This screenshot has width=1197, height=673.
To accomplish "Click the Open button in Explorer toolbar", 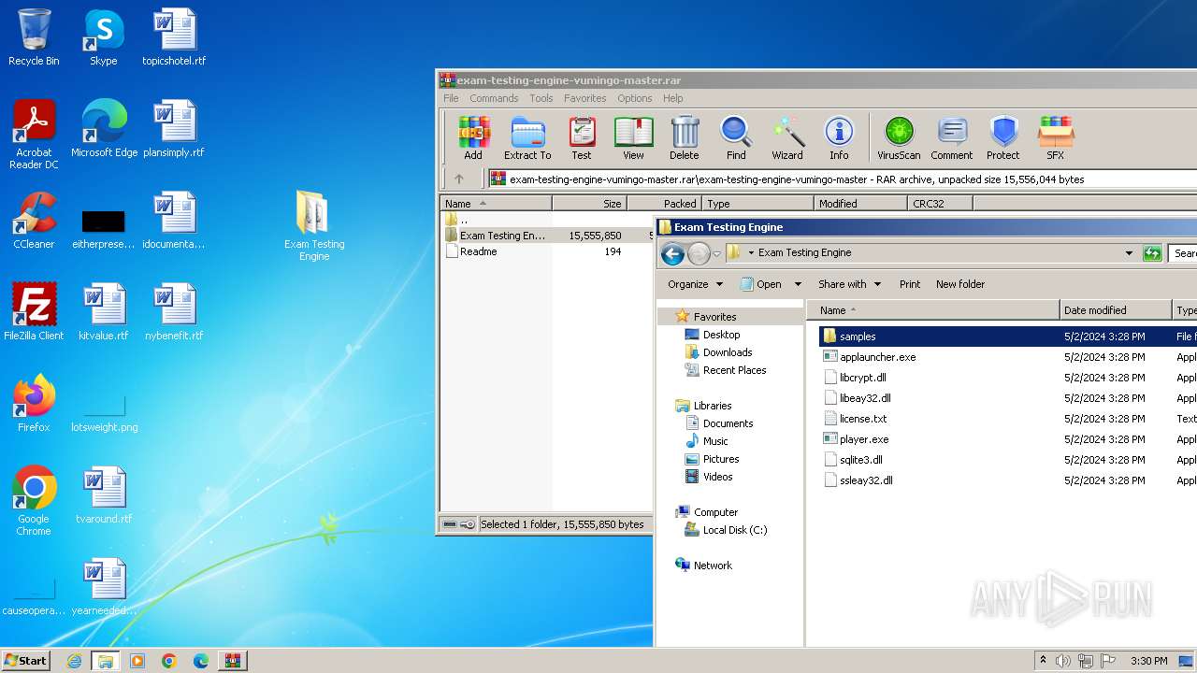I will point(761,284).
